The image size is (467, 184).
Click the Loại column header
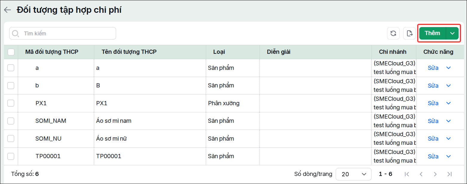click(219, 52)
